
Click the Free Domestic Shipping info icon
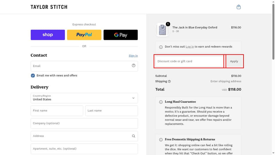(x=161, y=140)
